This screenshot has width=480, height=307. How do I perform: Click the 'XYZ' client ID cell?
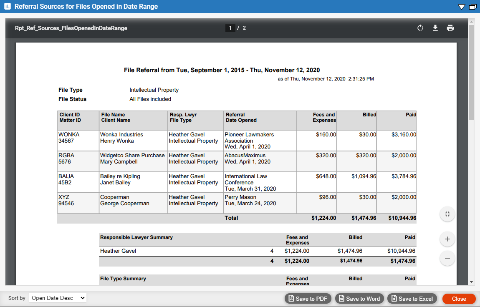(64, 197)
